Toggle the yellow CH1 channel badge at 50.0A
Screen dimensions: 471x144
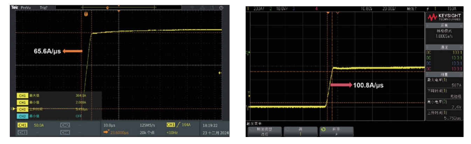[x=22, y=125]
